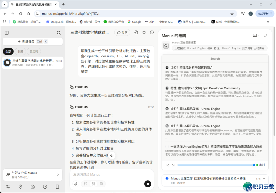Click the address bar with manus.im URL
Image resolution: width=276 pixels, height=193 pixels.
[x=135, y=14]
